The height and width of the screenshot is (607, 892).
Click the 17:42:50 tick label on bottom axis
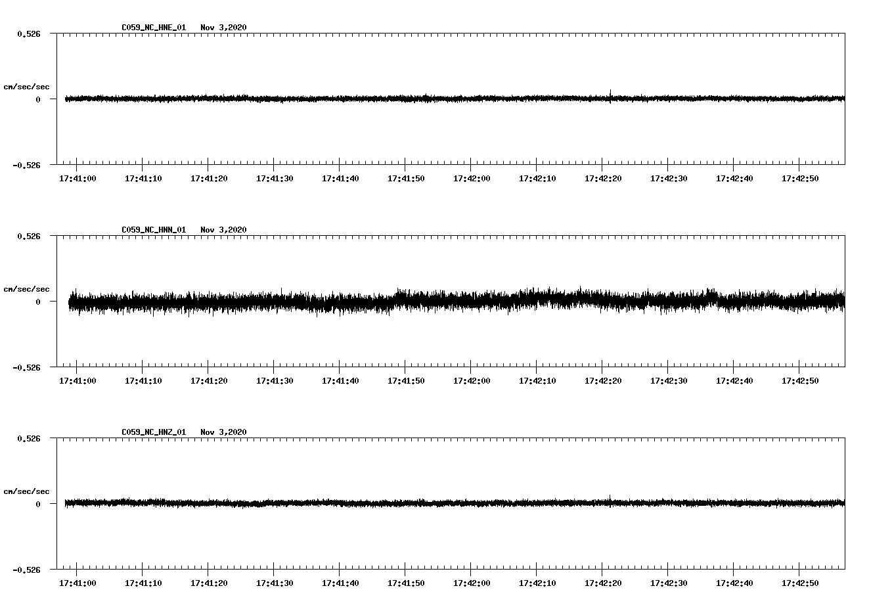click(x=801, y=581)
